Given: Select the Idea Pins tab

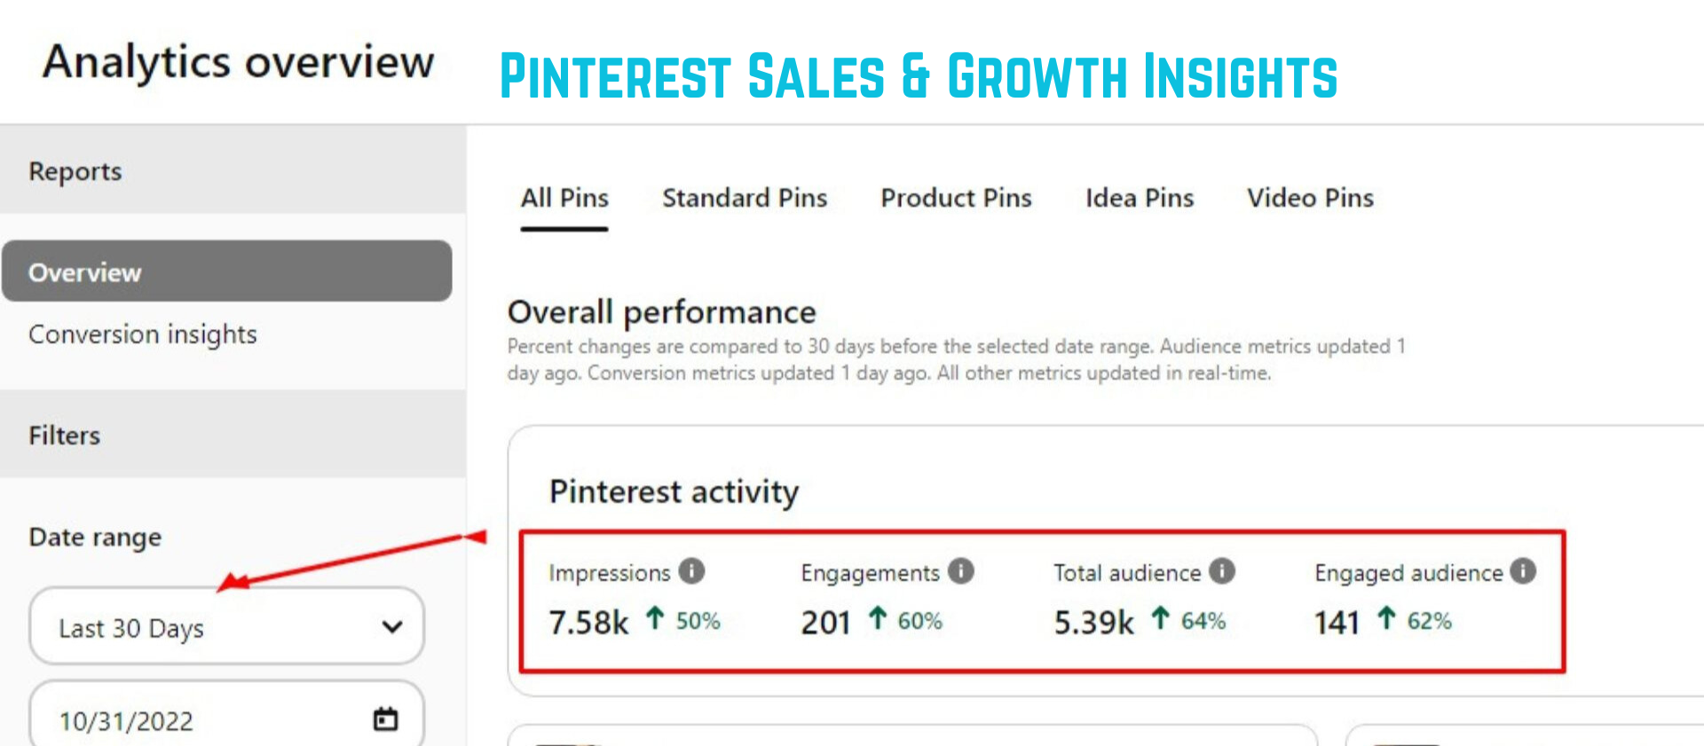Looking at the screenshot, I should click(x=1139, y=198).
